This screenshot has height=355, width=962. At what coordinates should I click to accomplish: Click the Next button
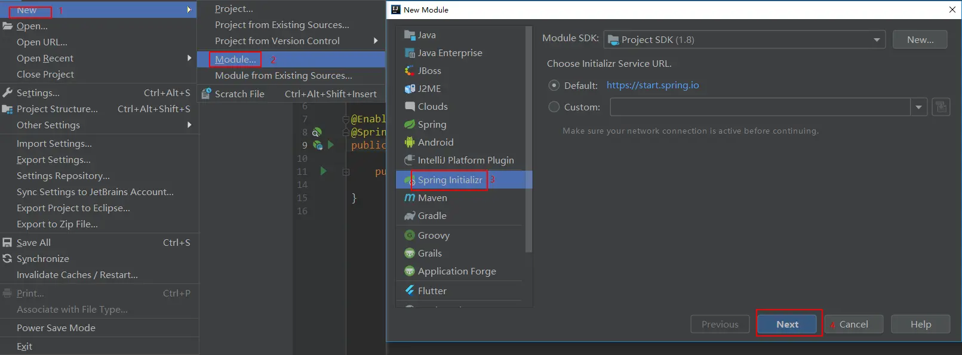pos(787,324)
